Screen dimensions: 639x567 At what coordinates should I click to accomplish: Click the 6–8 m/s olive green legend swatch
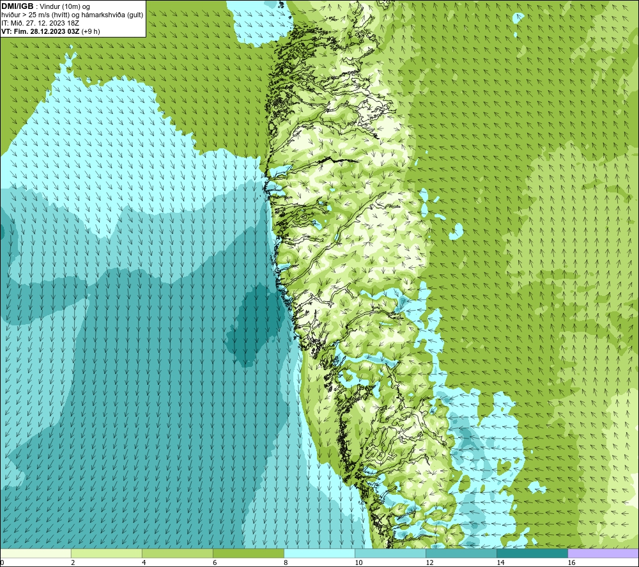249,553
